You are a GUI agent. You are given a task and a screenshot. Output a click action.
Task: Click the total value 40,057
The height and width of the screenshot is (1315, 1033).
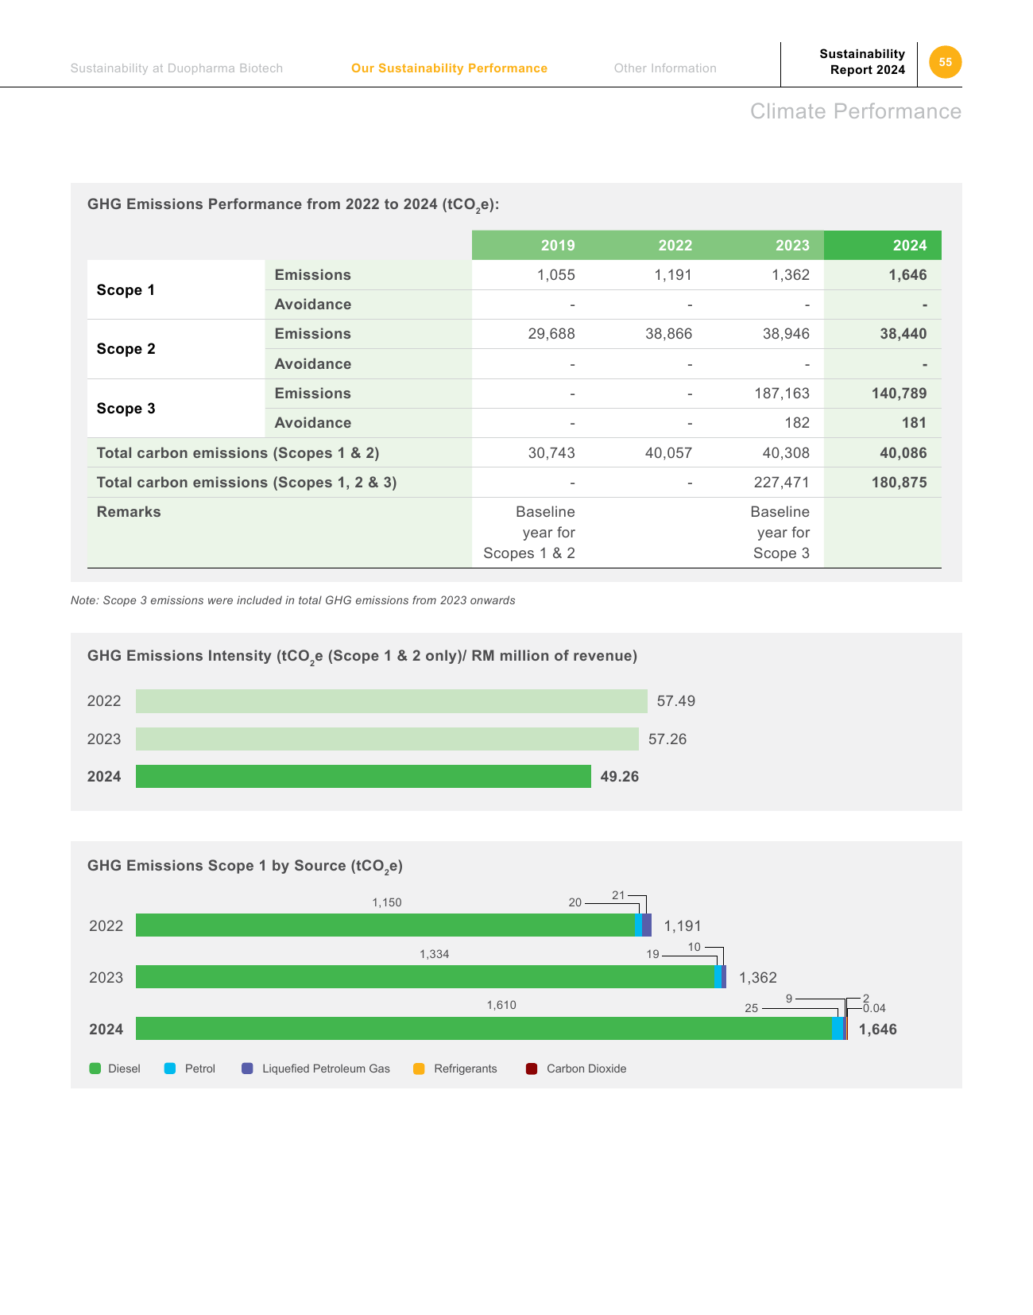[668, 453]
